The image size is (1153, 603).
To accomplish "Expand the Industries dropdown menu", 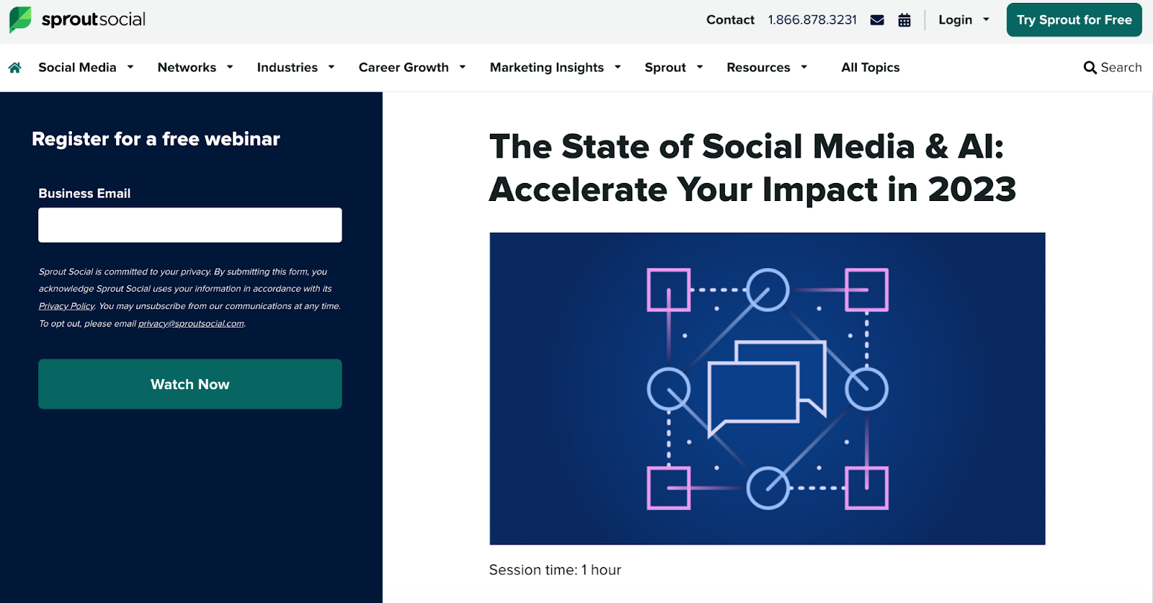I will click(295, 68).
